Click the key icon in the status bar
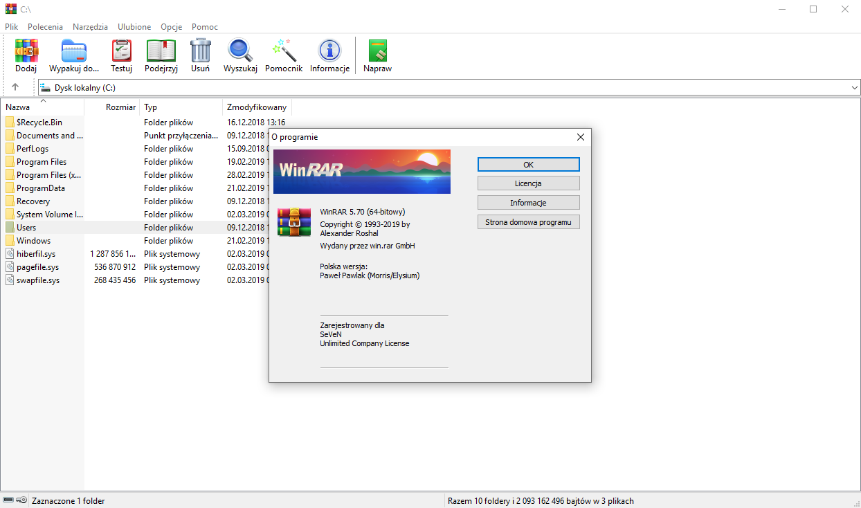 pyautogui.click(x=22, y=500)
